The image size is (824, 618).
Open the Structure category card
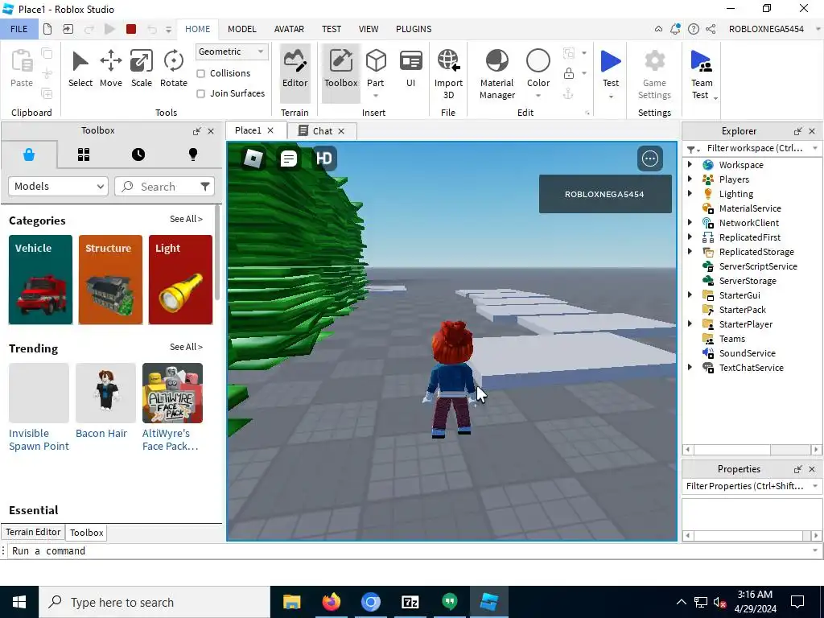pyautogui.click(x=110, y=279)
